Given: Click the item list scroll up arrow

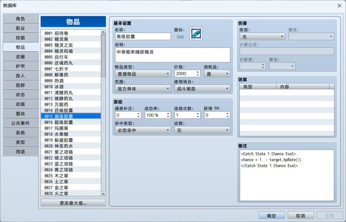Looking at the screenshot, I should click(103, 32).
